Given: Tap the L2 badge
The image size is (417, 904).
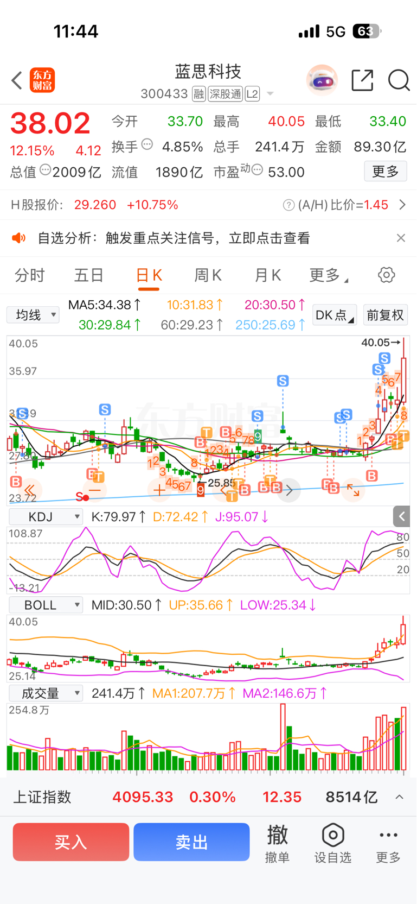Looking at the screenshot, I should coord(252,94).
